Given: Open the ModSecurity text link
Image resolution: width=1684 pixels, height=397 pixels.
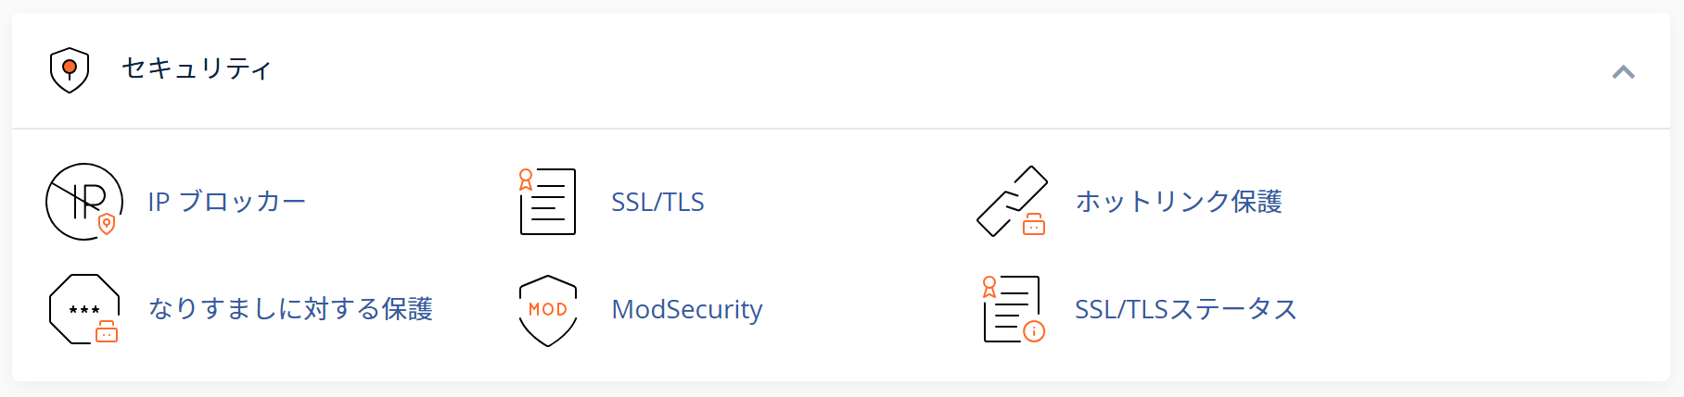Looking at the screenshot, I should click(x=687, y=309).
